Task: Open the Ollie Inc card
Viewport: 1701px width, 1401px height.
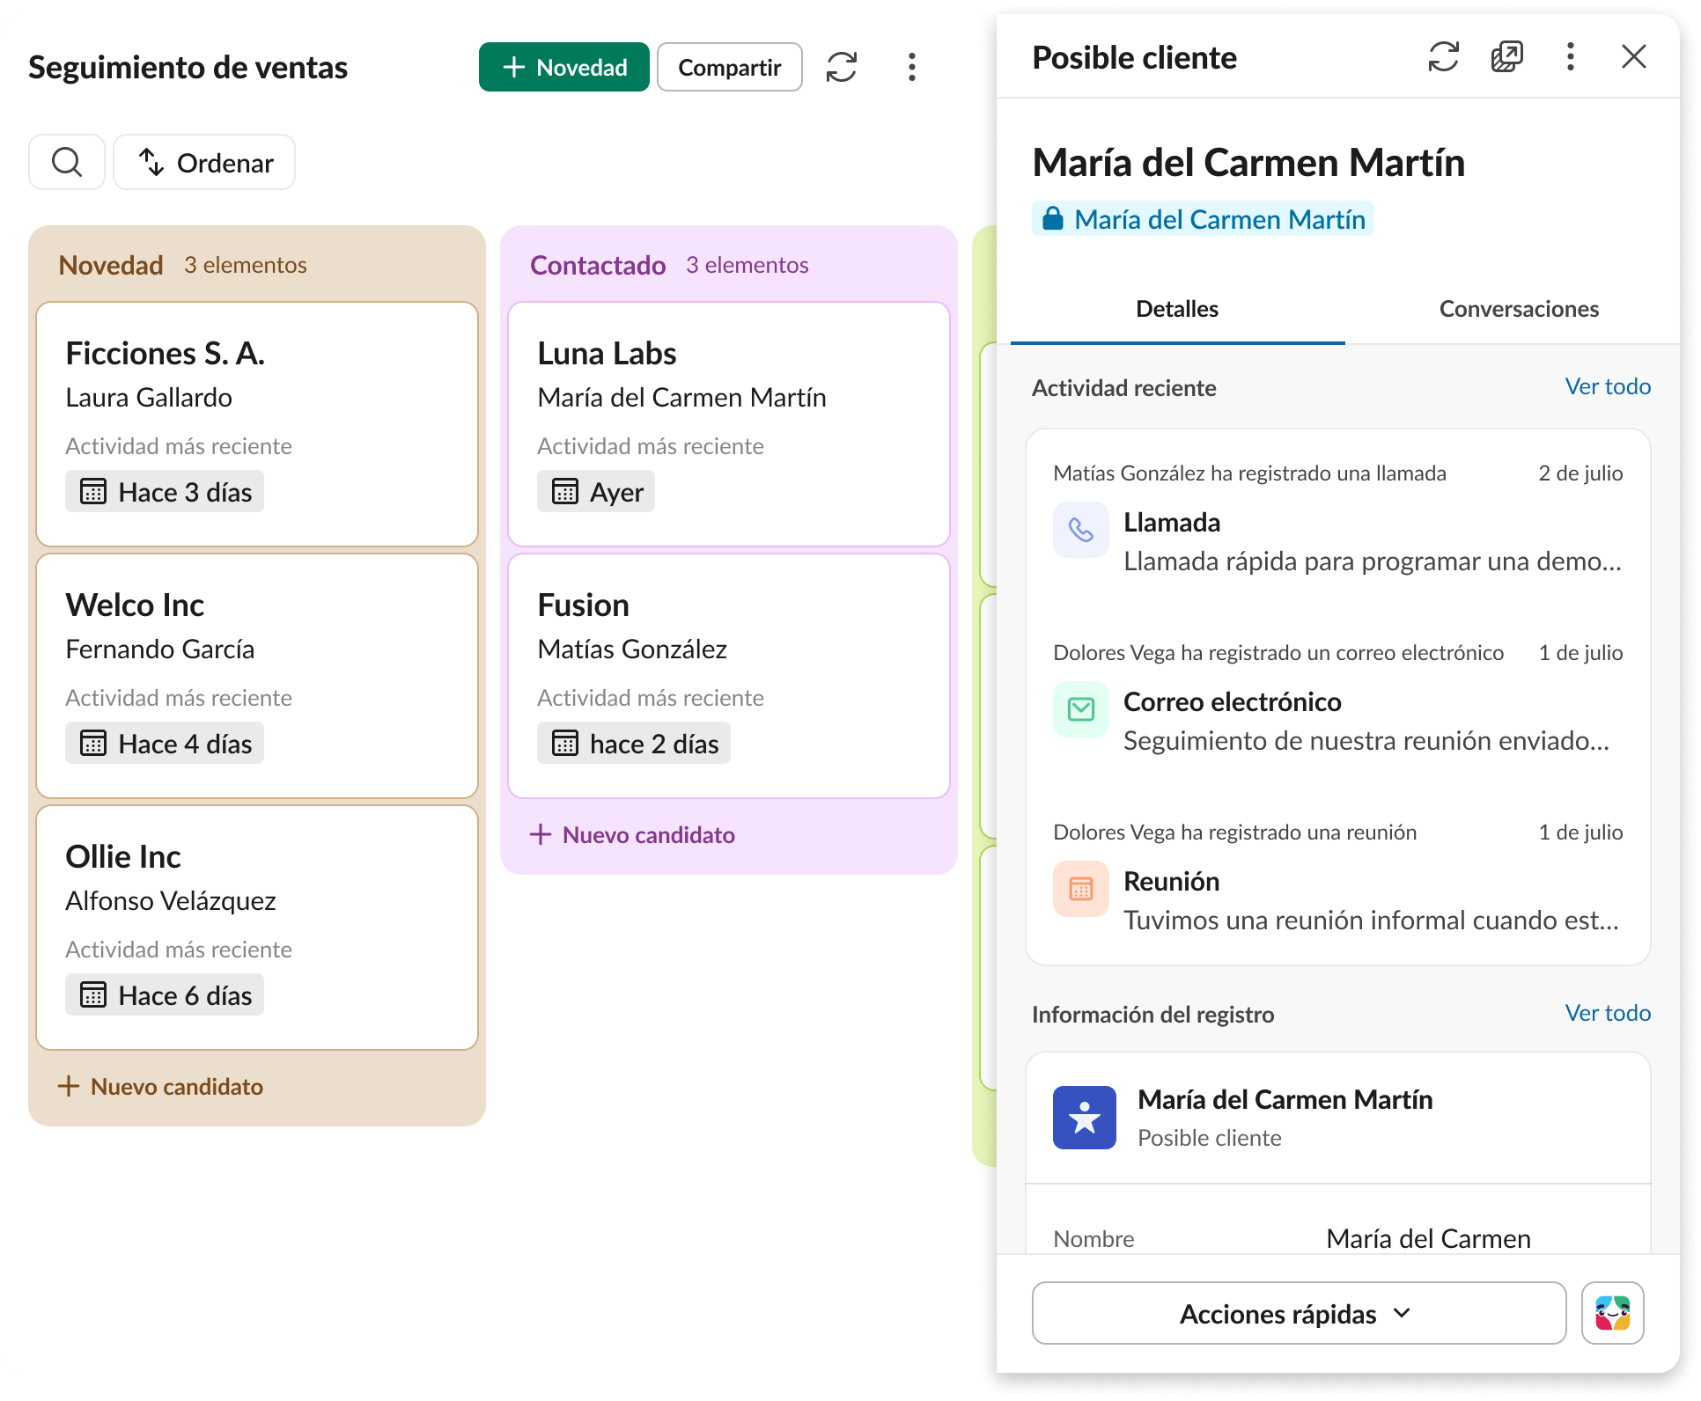Action: (x=257, y=928)
